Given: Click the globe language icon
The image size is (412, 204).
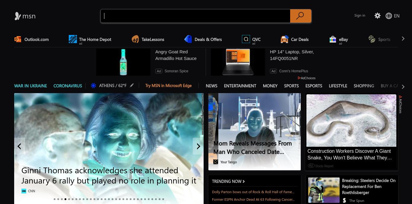Looking at the screenshot, I should pos(389,16).
